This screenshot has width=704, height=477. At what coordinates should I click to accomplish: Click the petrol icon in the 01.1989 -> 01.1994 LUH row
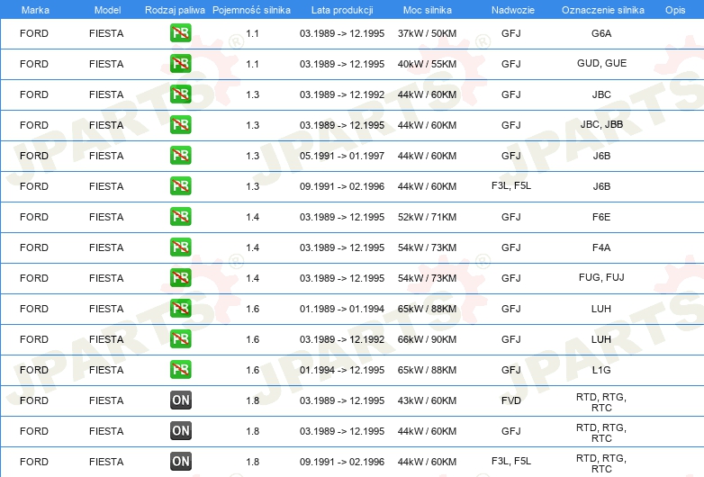pos(180,309)
